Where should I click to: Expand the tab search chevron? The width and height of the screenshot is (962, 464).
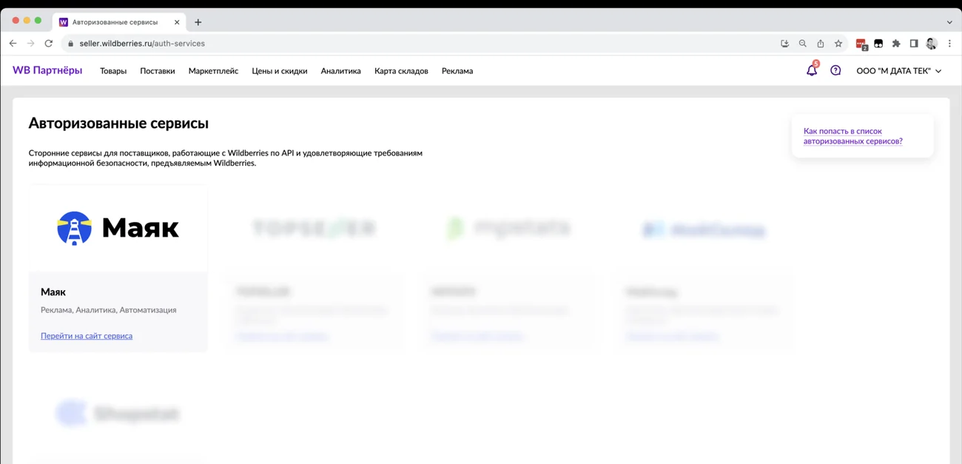[949, 22]
